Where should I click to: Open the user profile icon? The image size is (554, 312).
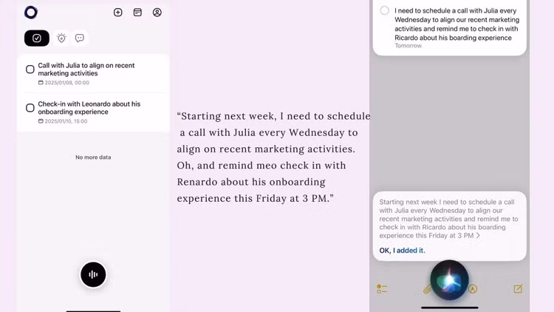[157, 13]
